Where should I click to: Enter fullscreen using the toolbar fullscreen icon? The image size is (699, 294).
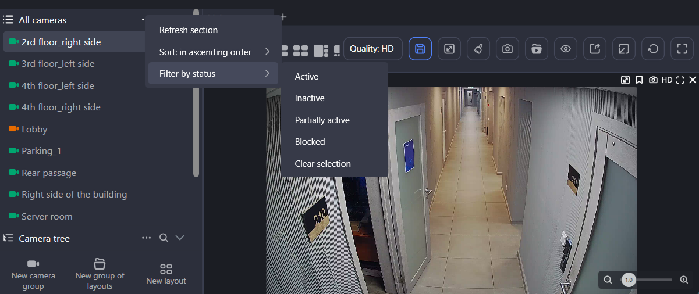click(682, 49)
